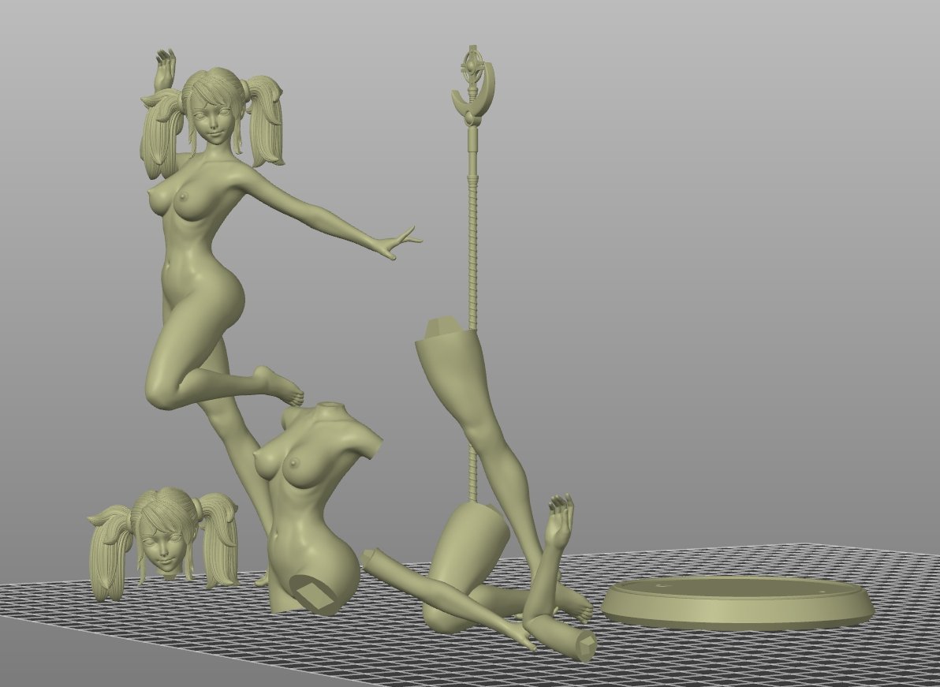The image size is (940, 687).
Task: Click the left ponytail of the detached head
Action: click(x=110, y=552)
